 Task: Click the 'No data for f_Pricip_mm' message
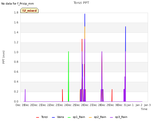coord(18,4)
